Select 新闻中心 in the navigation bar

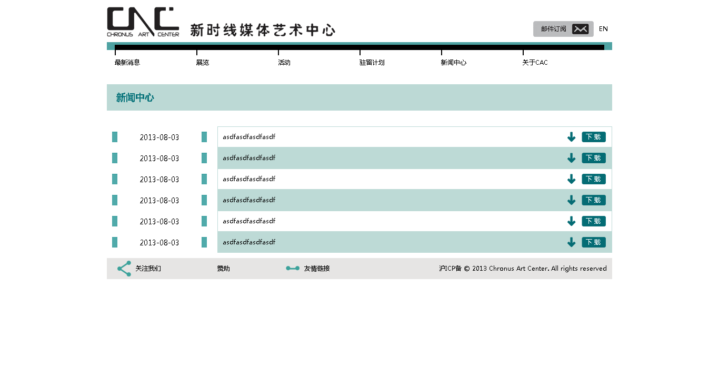pyautogui.click(x=454, y=63)
